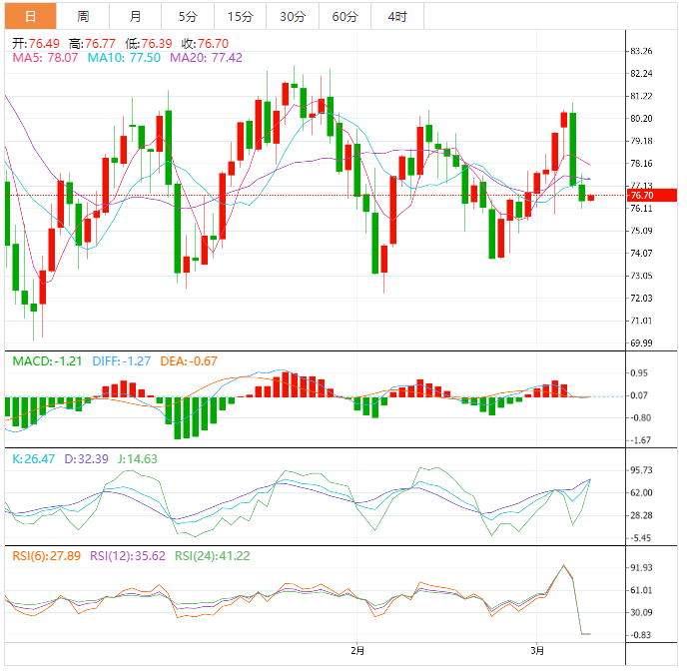Select the 日 daily chart tab
Screen dimensions: 687x672
pyautogui.click(x=30, y=16)
